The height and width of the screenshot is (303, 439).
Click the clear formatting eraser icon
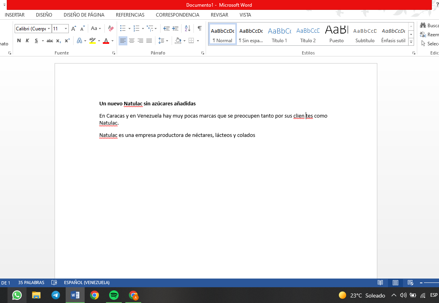[x=111, y=28]
